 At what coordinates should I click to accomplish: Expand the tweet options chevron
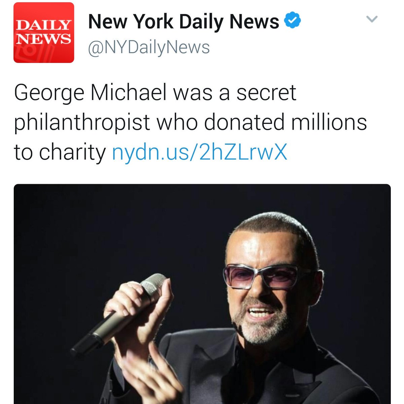coord(372,20)
